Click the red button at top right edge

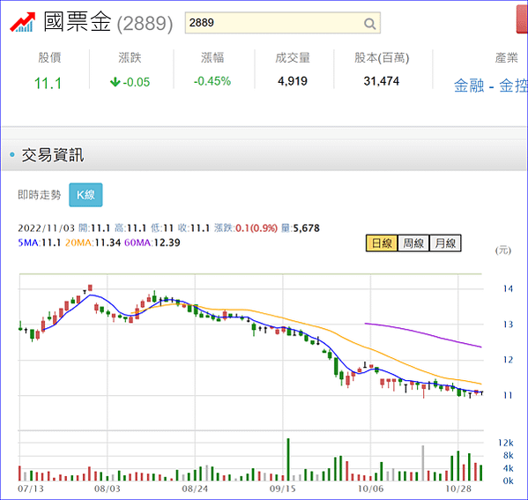(x=523, y=19)
